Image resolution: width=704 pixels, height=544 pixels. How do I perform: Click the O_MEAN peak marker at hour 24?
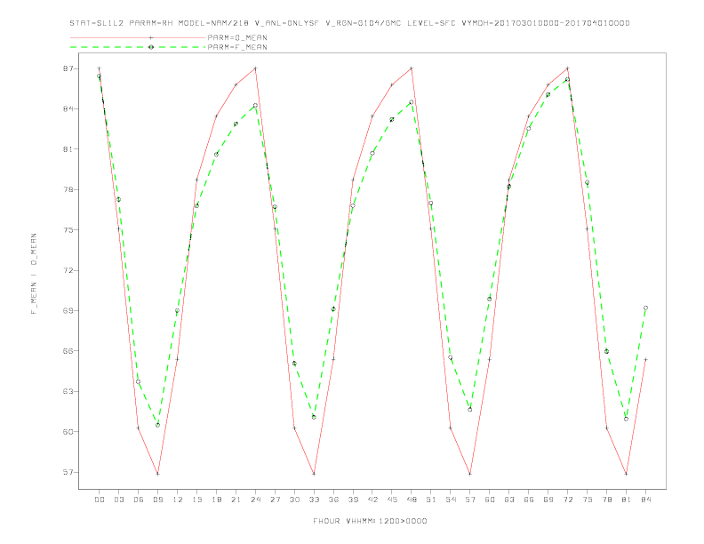[x=255, y=68]
